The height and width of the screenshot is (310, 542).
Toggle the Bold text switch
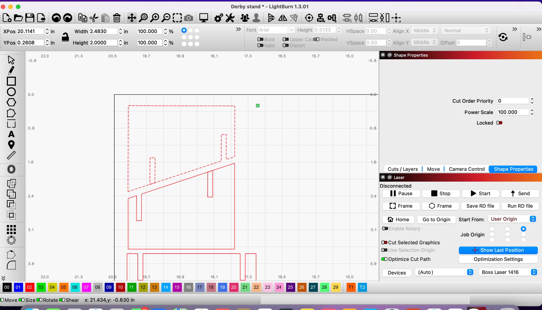click(x=260, y=39)
